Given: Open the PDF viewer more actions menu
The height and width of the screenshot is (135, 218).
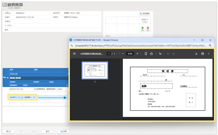Looking at the screenshot, I should (209, 54).
